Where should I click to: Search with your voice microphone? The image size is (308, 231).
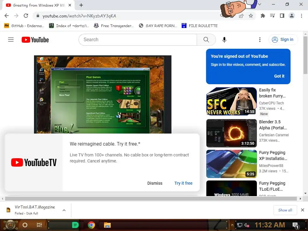(224, 40)
